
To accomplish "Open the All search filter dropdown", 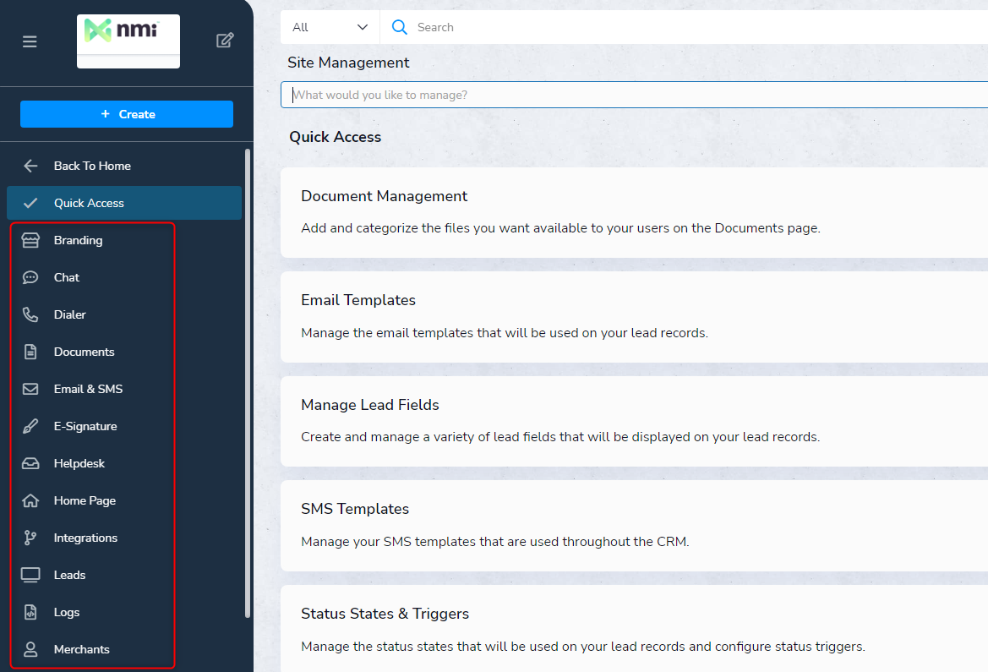I will (x=330, y=27).
